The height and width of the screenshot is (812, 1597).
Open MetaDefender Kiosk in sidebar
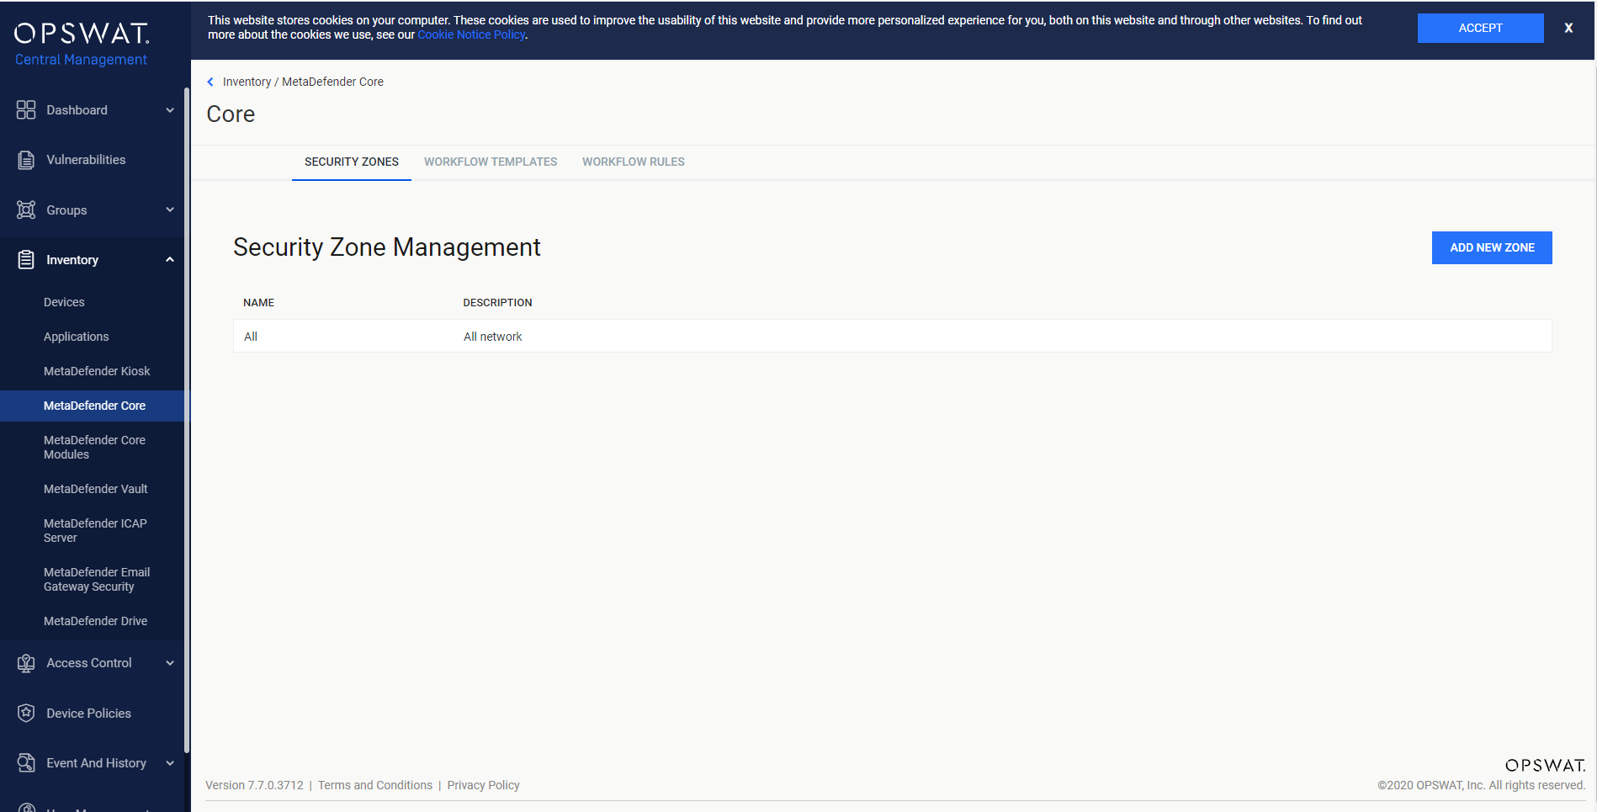97,371
